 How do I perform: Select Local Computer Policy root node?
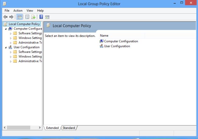click(x=24, y=24)
